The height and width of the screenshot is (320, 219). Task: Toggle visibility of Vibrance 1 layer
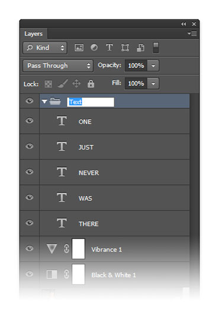tap(30, 249)
